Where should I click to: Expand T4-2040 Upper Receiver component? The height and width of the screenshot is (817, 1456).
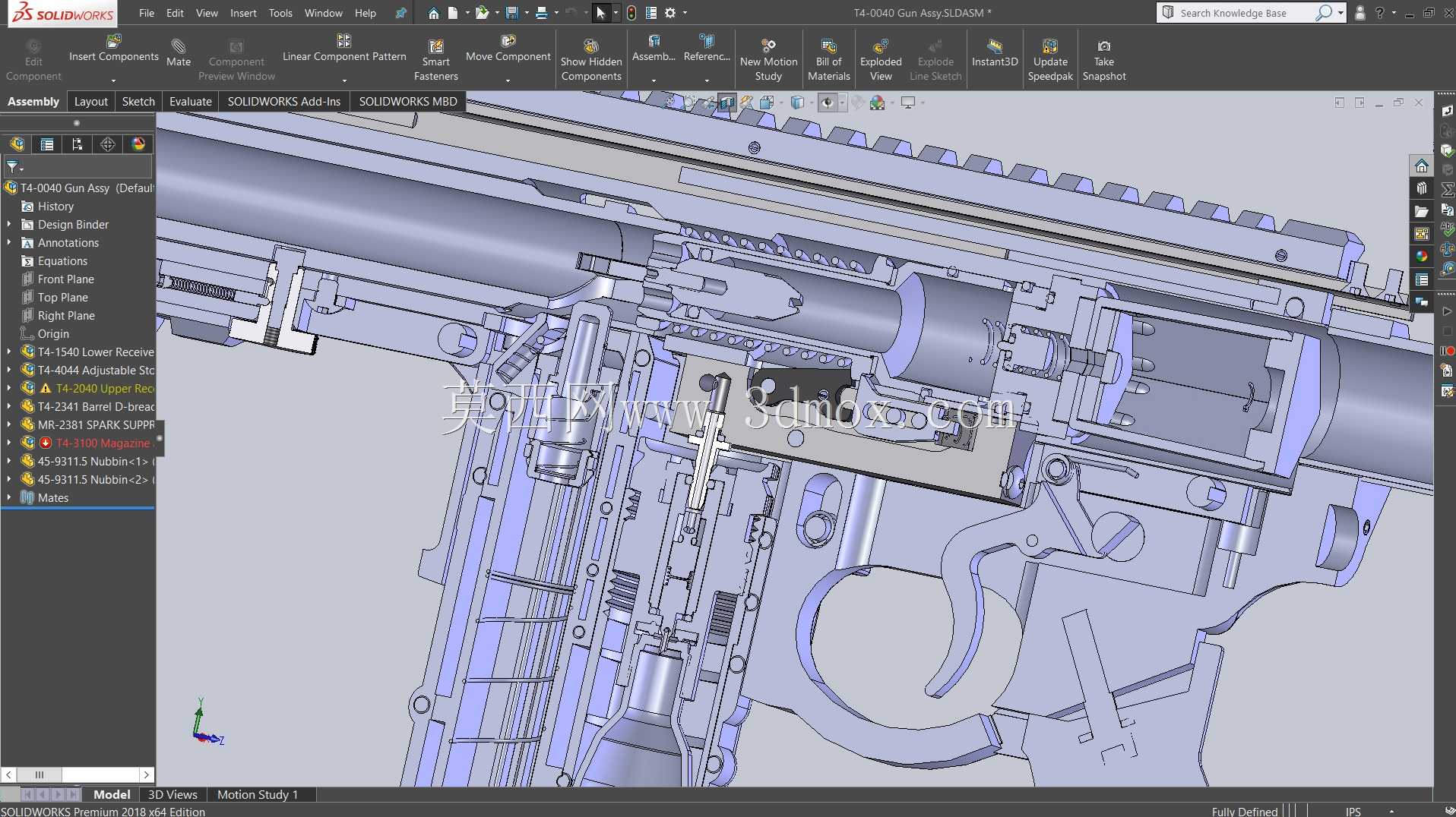[x=9, y=389]
